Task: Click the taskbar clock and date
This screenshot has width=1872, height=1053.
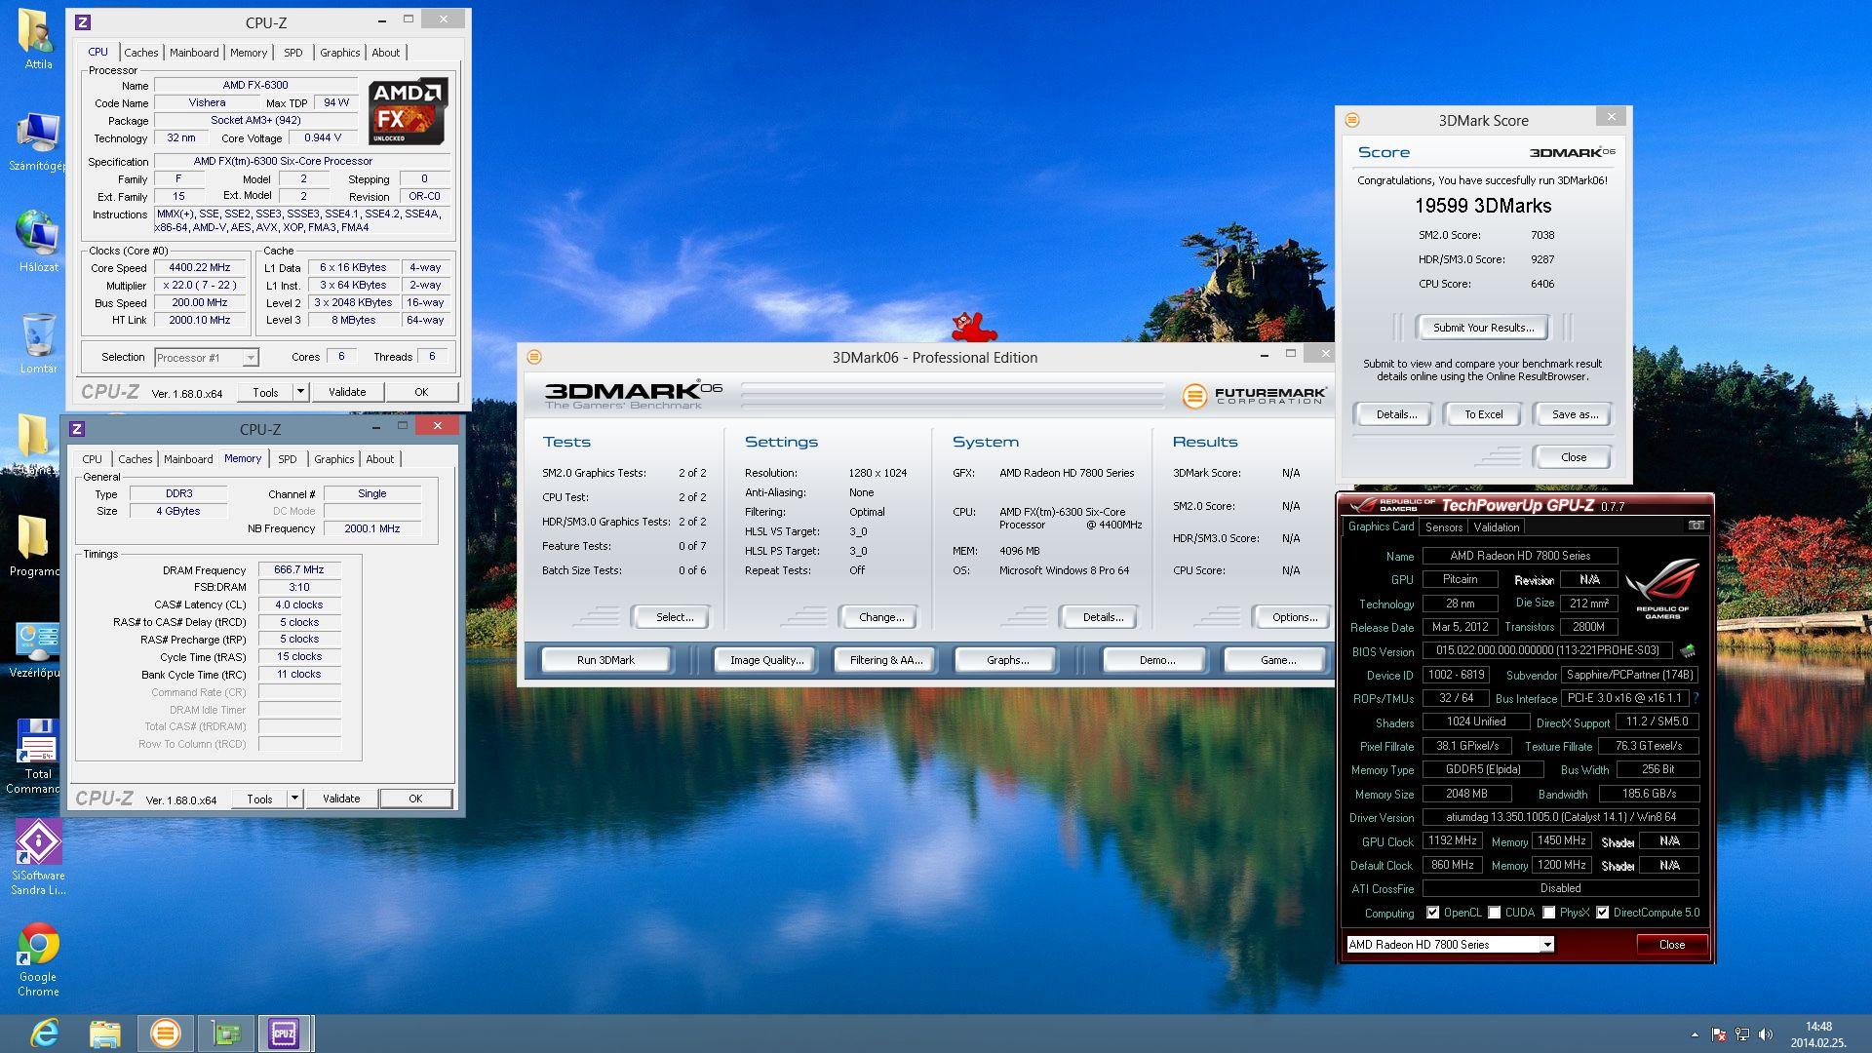Action: 1817,1034
